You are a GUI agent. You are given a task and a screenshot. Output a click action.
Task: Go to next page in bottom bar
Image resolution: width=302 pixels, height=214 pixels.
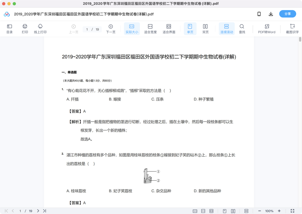click(38, 211)
